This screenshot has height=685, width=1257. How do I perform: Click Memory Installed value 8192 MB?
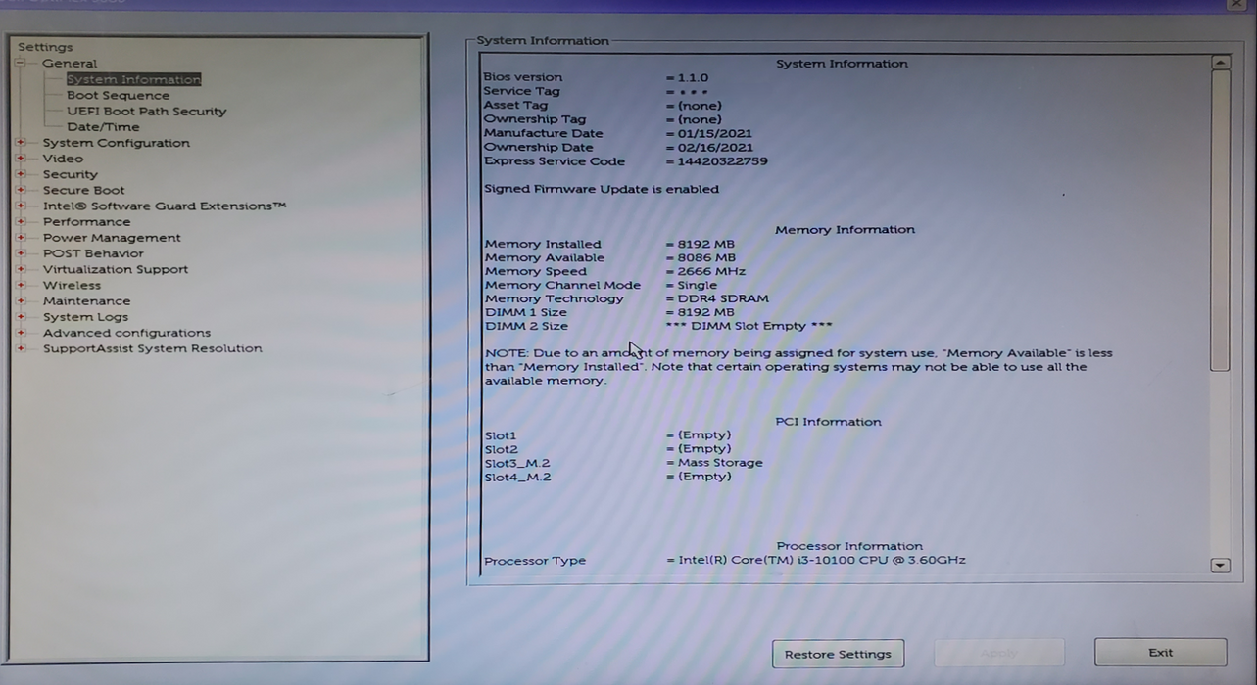(x=705, y=245)
